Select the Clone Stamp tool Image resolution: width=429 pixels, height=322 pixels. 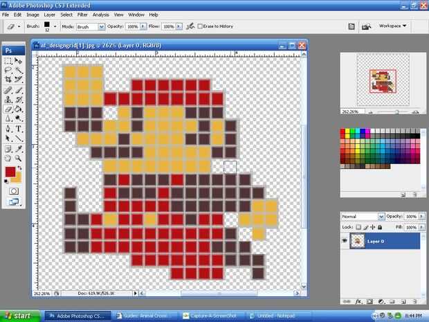[8, 100]
